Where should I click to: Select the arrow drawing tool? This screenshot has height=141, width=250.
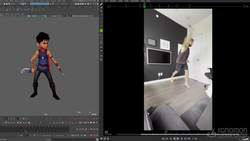click(x=101, y=15)
